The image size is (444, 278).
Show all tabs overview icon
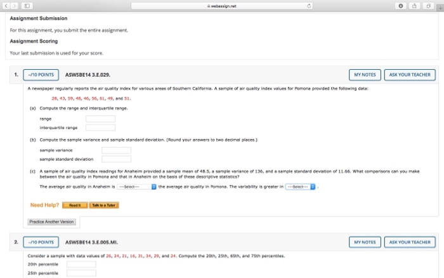click(x=428, y=6)
